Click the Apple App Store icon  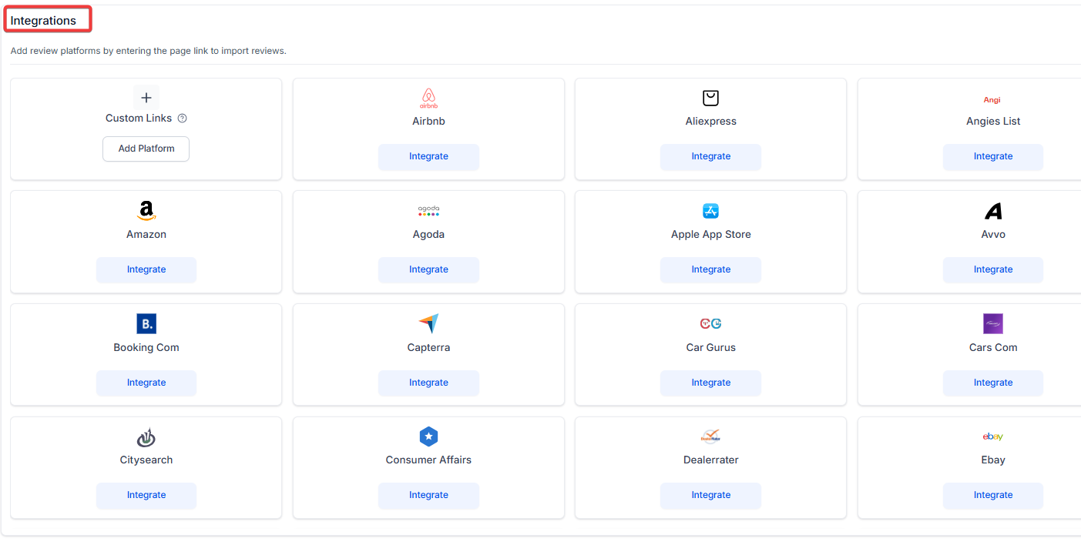tap(710, 211)
